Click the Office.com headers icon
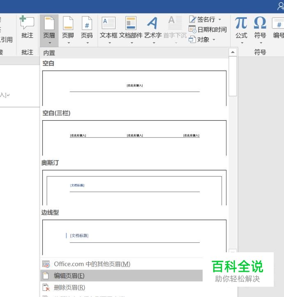This screenshot has height=297, width=284. tap(46, 264)
